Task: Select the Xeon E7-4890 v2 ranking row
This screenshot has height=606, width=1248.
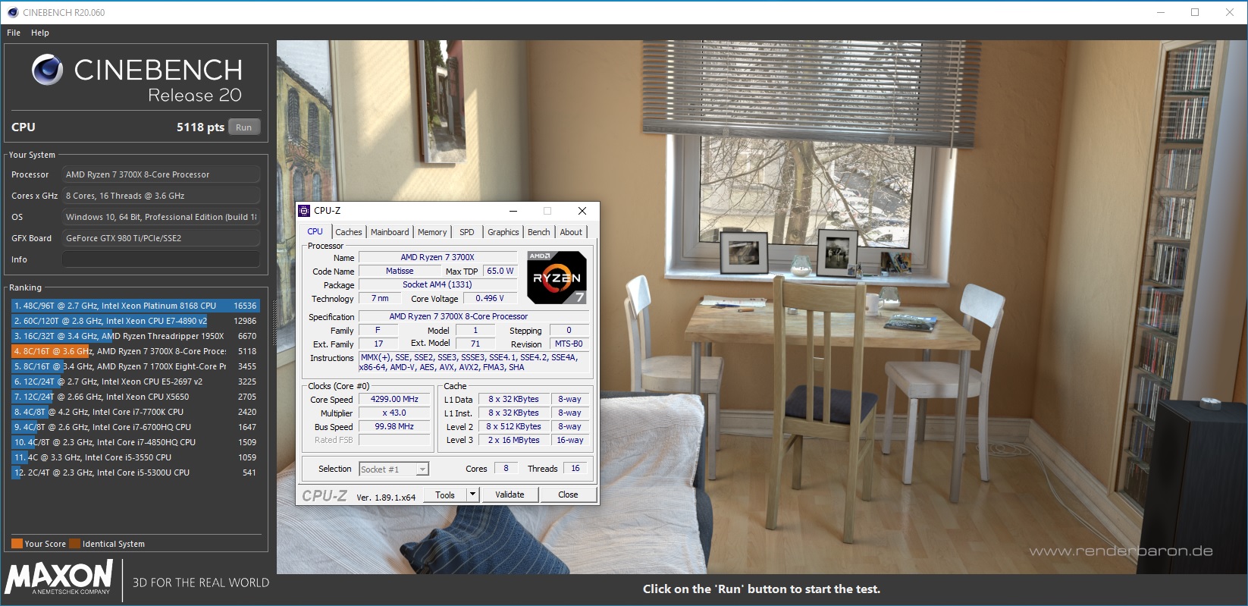Action: 135,321
